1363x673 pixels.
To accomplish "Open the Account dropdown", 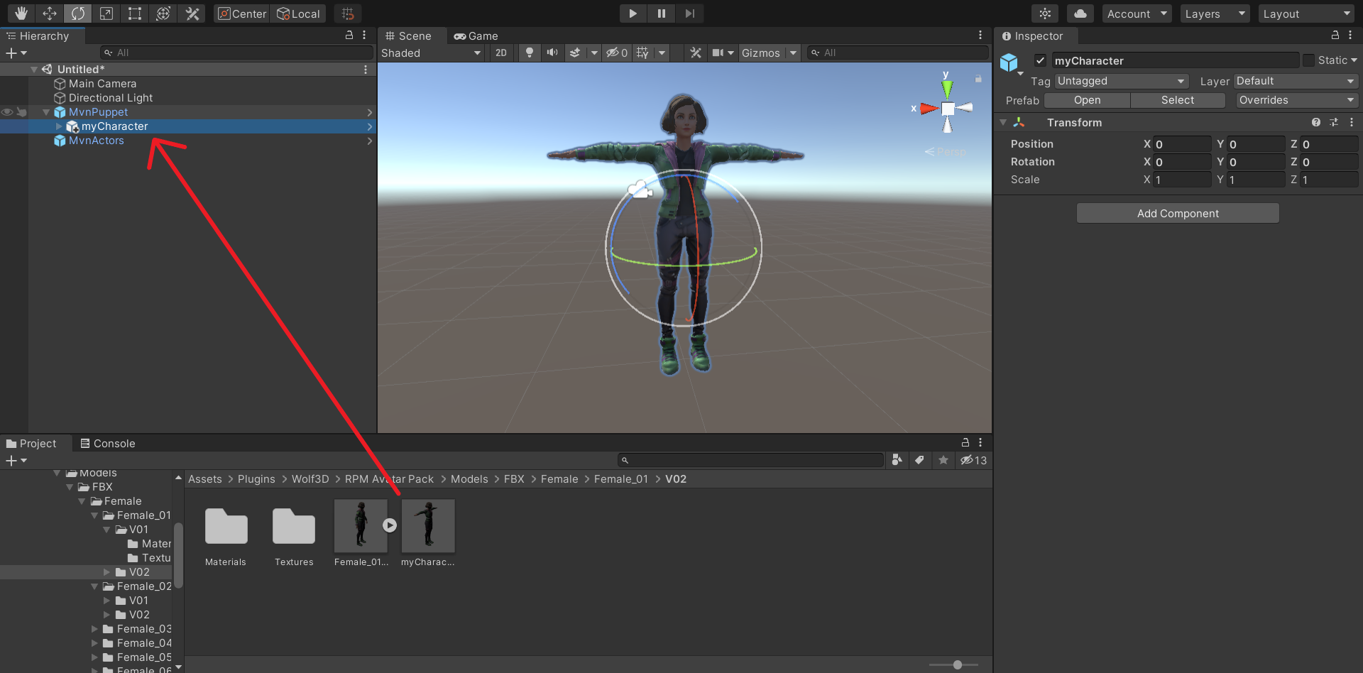I will point(1137,13).
